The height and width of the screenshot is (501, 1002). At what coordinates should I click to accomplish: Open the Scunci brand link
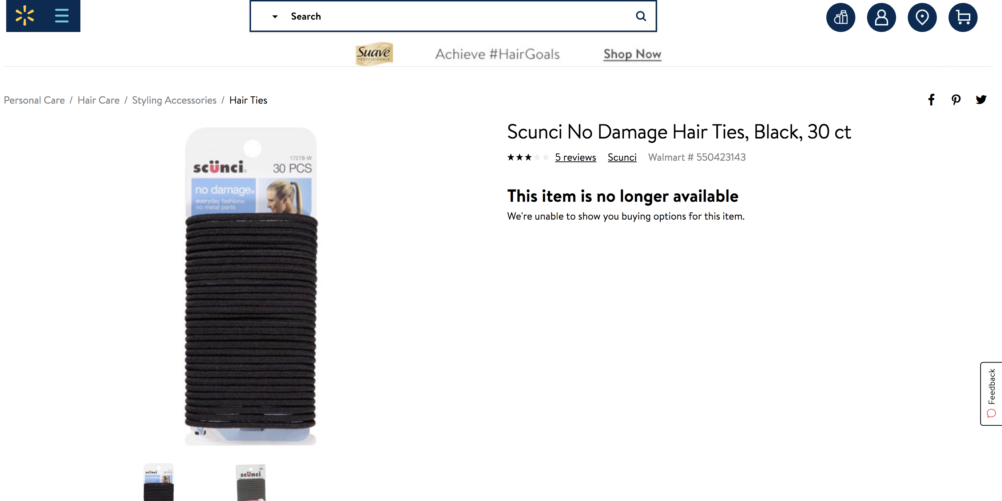tap(622, 157)
